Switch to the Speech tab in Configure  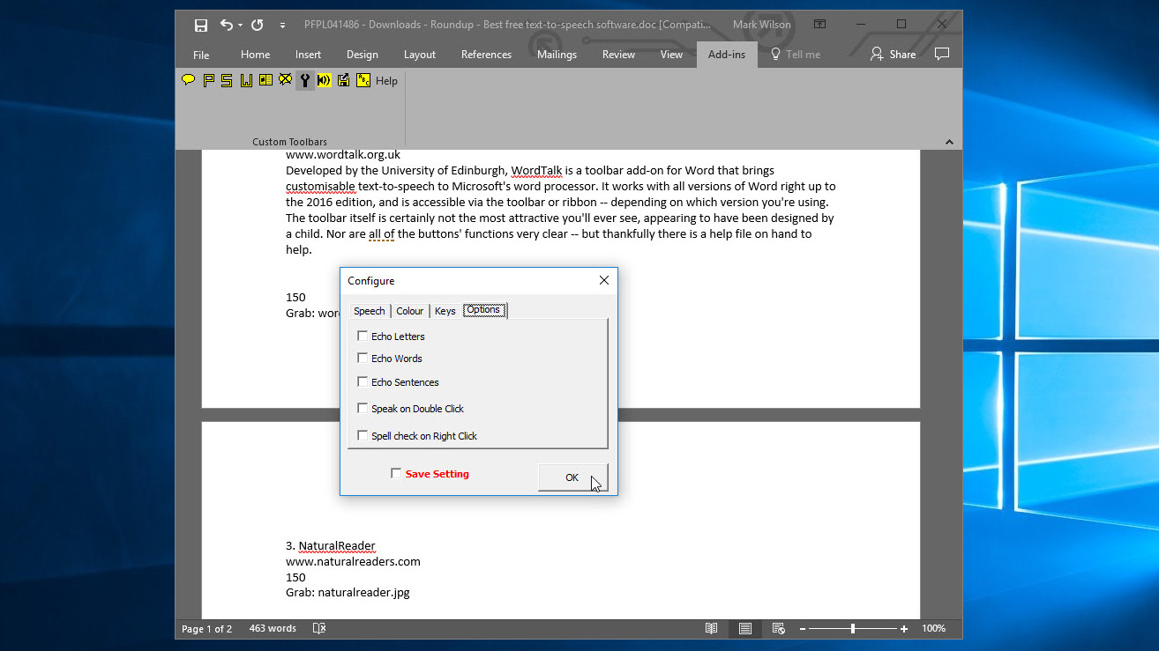point(369,311)
